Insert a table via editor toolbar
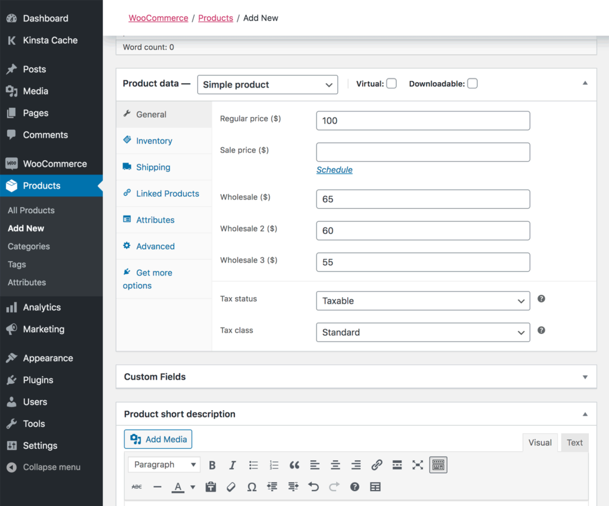Viewport: 609px width, 506px height. (x=375, y=486)
